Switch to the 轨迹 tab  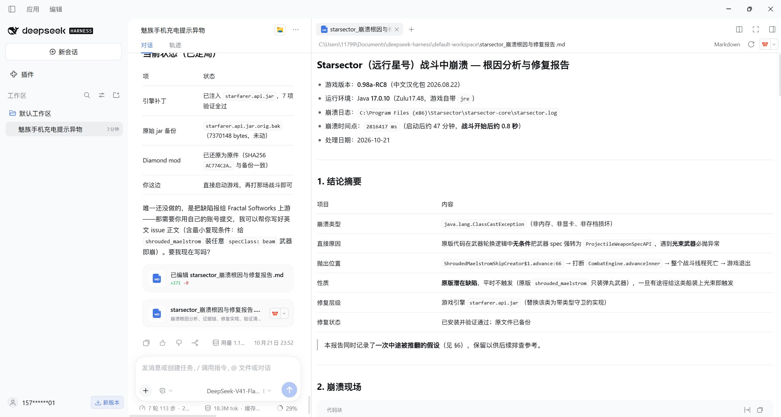[175, 45]
